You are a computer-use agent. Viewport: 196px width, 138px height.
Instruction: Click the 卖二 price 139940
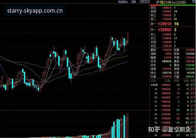pos(167,19)
